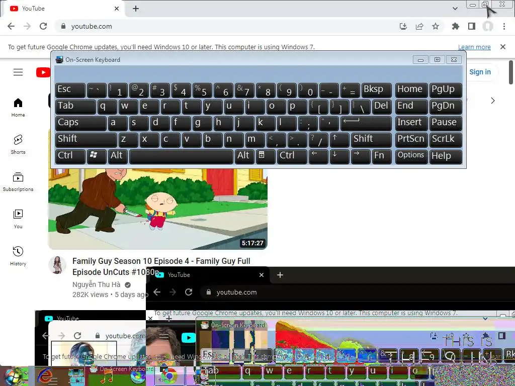The image size is (515, 386).
Task: Open Options on the On-Screen Keyboard
Action: (x=411, y=156)
